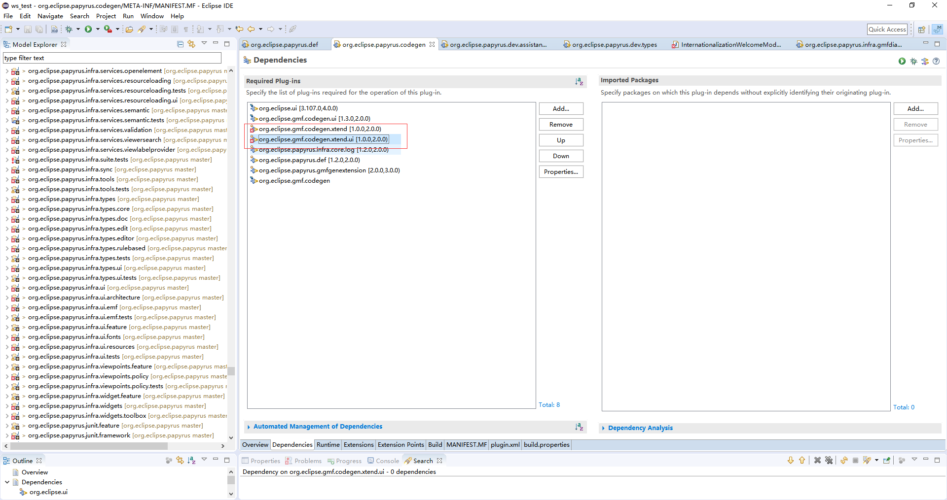Screen dimensions: 947x500
Task: Click the green Run toolbar icon
Action: coord(88,29)
